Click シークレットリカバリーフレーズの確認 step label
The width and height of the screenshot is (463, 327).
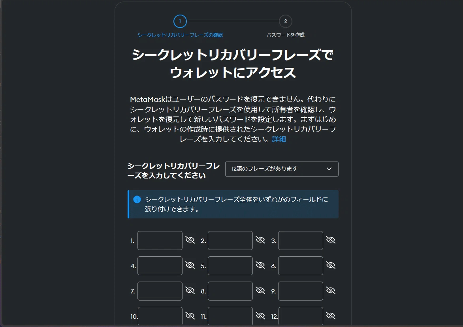point(180,35)
